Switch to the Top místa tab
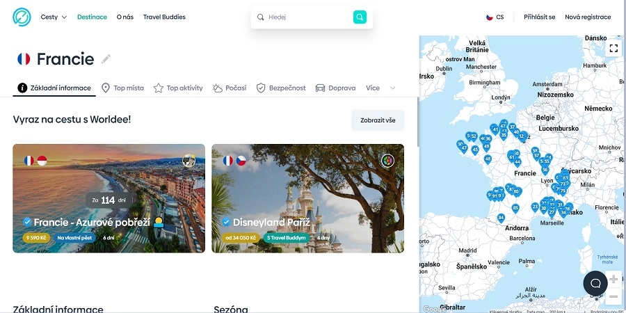This screenshot has width=626, height=313. pyautogui.click(x=122, y=88)
